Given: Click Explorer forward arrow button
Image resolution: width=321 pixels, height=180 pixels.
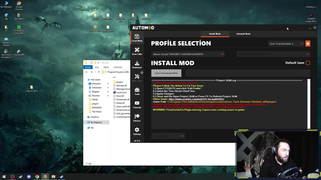Looking at the screenshot, I should 91,72.
